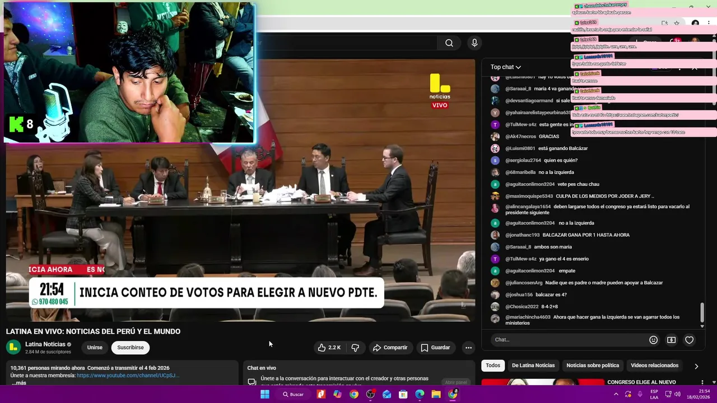Image resolution: width=717 pixels, height=403 pixels.
Task: Select Noticias sobre política chip
Action: coord(593,365)
